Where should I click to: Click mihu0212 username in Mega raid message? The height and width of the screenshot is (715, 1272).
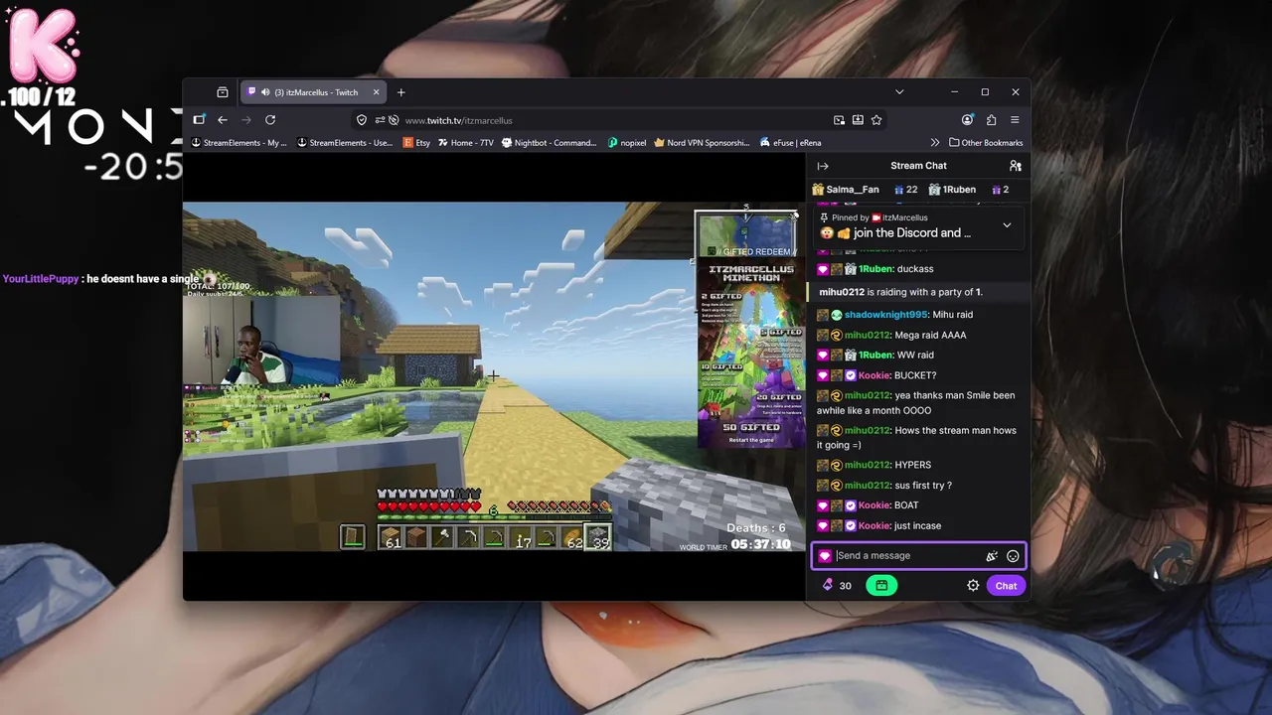[868, 336]
